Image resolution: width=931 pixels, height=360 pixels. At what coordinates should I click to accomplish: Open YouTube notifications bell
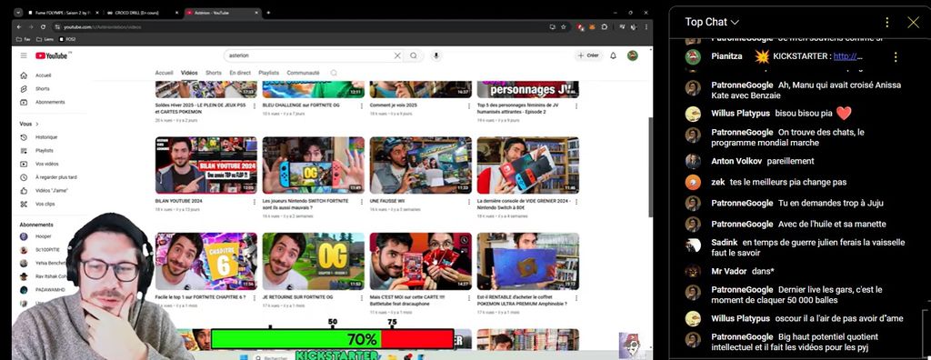(614, 55)
